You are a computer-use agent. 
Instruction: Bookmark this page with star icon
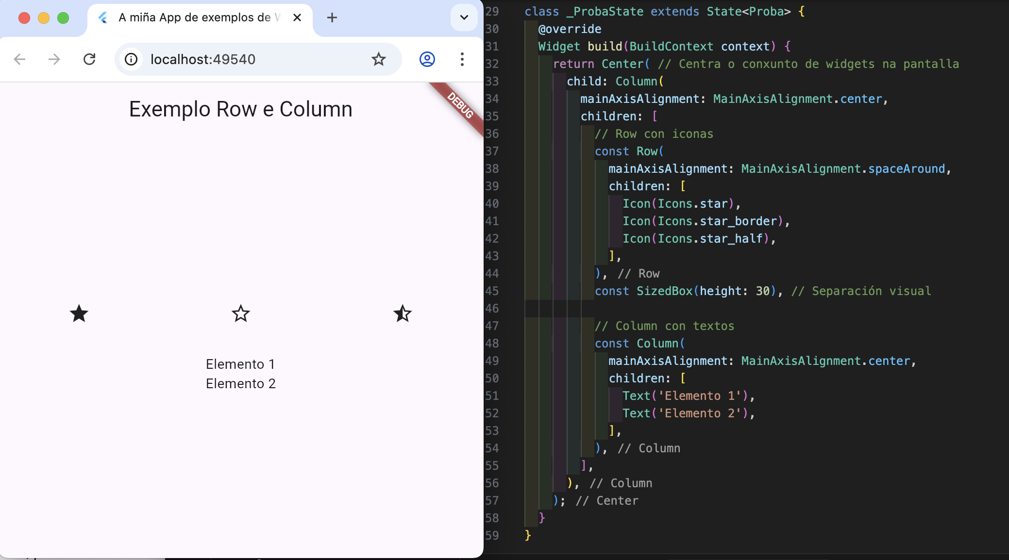click(379, 59)
